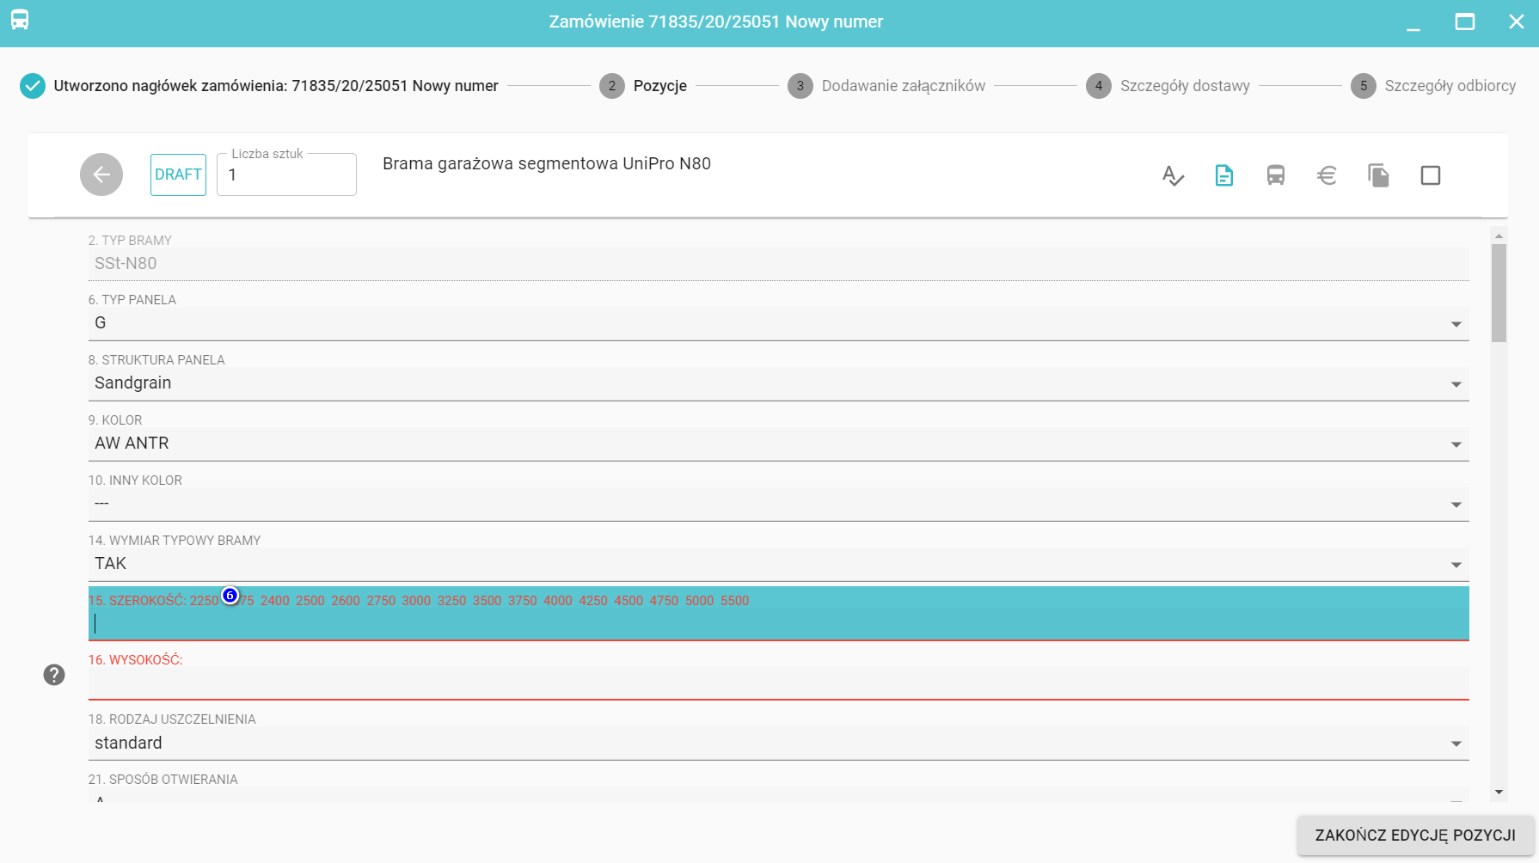Image resolution: width=1539 pixels, height=863 pixels.
Task: Toggle the empty checkbox in toolbar
Action: click(1430, 175)
